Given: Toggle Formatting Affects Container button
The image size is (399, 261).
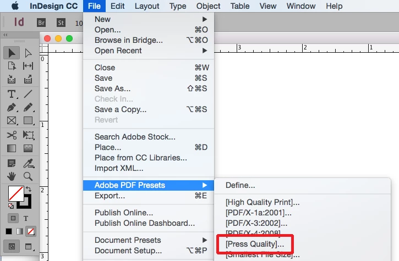Looking at the screenshot, I should [13, 218].
